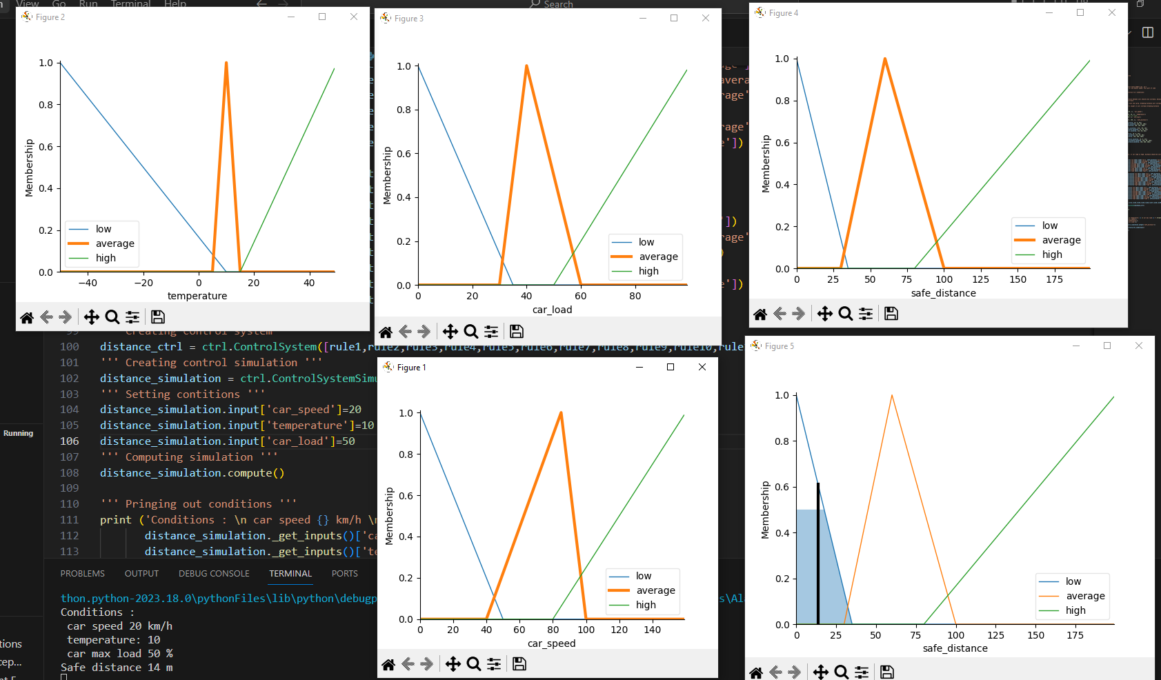Click the Forward navigation arrow in Figure 5
Screen dimensions: 1161x680
(x=795, y=671)
